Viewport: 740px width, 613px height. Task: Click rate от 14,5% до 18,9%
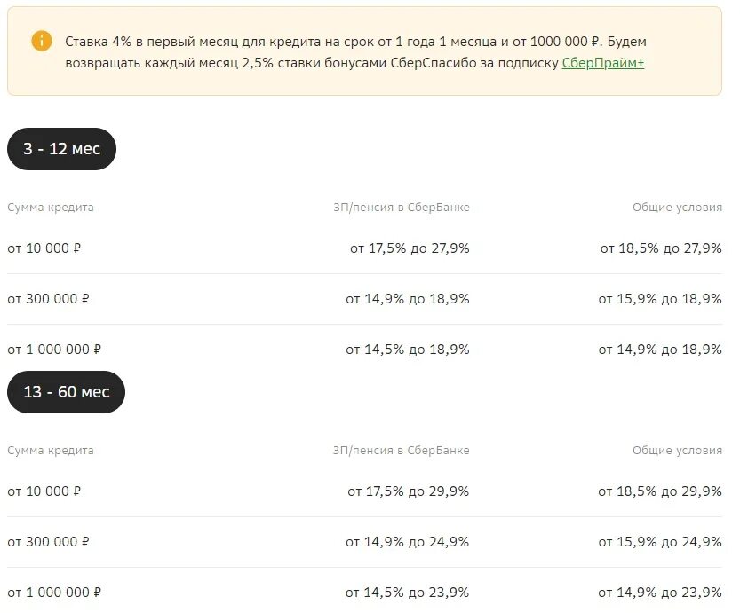[407, 350]
